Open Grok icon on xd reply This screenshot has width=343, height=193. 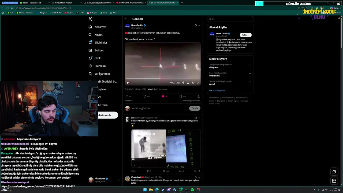[x=196, y=118]
